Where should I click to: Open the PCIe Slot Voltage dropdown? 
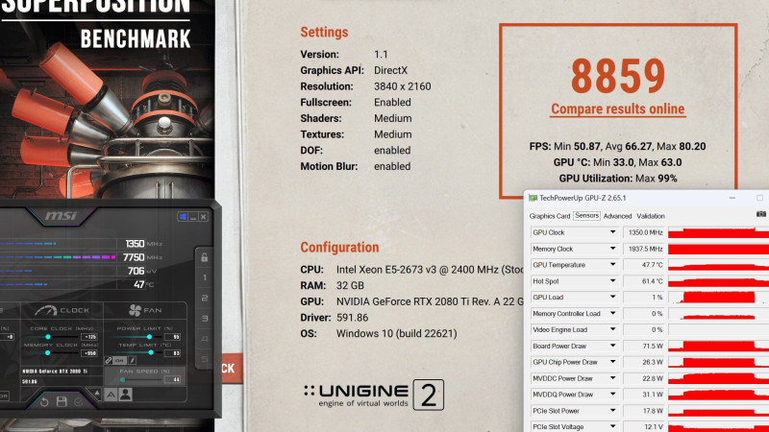coord(612,426)
